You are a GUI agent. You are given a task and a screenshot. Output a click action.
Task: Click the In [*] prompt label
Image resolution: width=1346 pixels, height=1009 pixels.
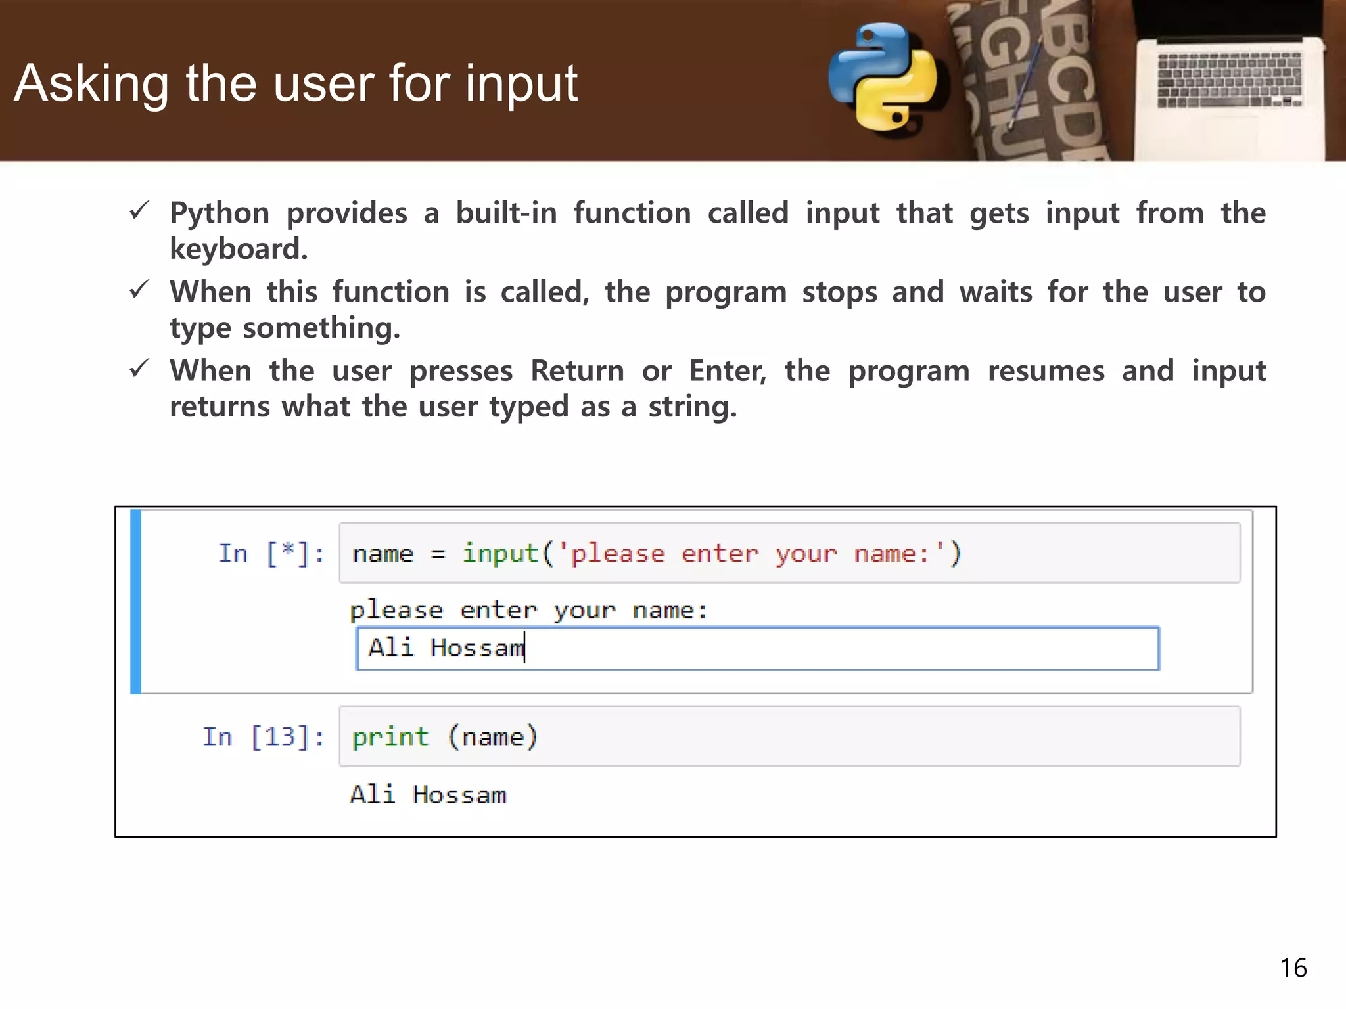pos(271,554)
